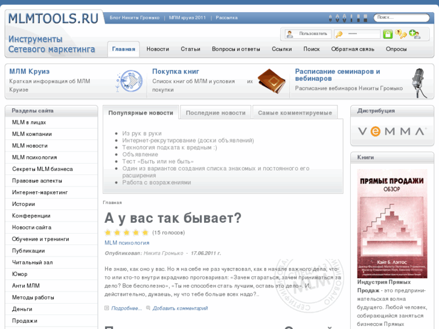Viewport: 439px width, 329px height.
Task: Open Интернет-маркетинг sidebar section
Action: (51, 193)
